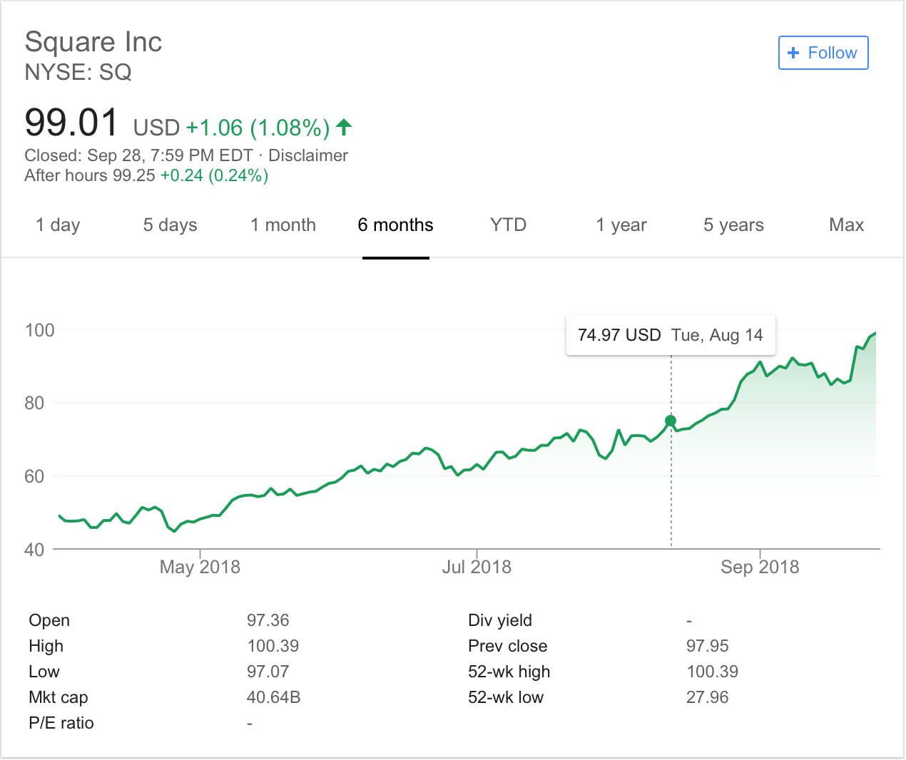Click the Prev close label
The height and width of the screenshot is (760, 906).
[508, 646]
